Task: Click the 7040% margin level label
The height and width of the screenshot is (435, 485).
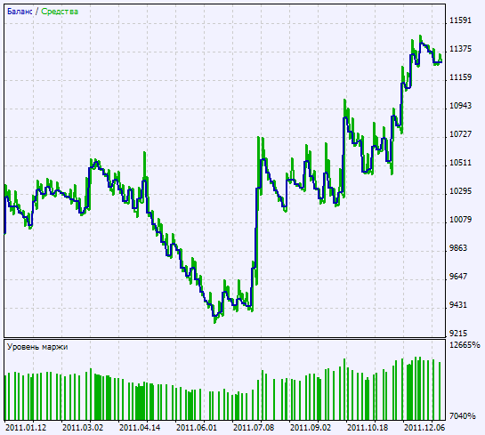Action: point(462,416)
